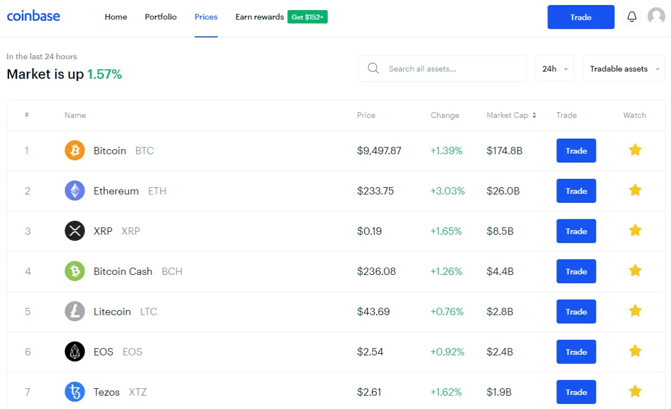
Task: Toggle watch star for Tezos
Action: click(635, 391)
